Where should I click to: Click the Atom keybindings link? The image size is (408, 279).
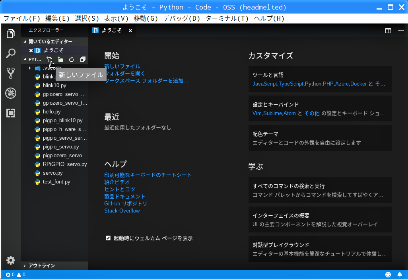289,113
